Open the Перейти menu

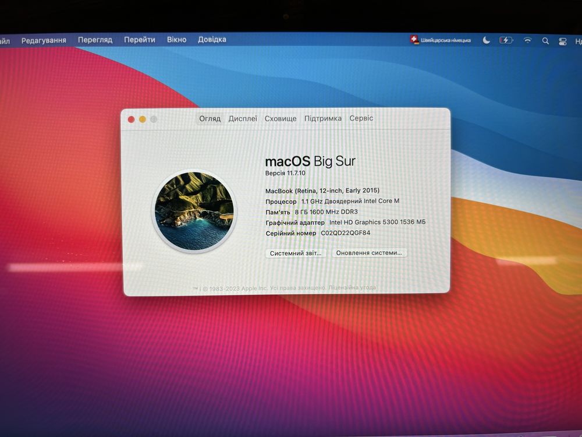140,40
